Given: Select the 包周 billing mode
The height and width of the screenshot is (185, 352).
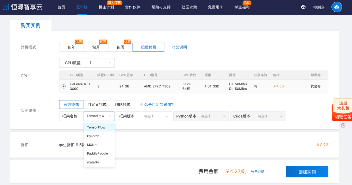Looking at the screenshot, I should click(120, 47).
